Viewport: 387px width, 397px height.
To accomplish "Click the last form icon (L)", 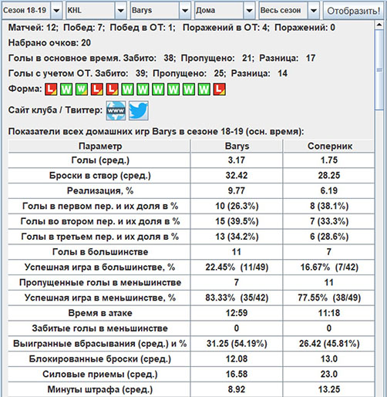I will 220,89.
